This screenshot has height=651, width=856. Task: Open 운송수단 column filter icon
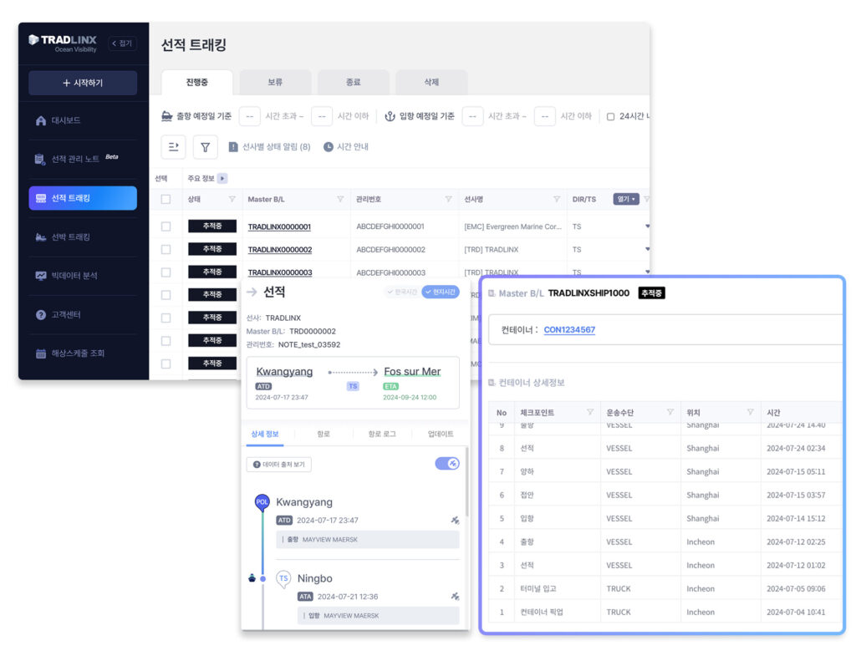coord(670,412)
